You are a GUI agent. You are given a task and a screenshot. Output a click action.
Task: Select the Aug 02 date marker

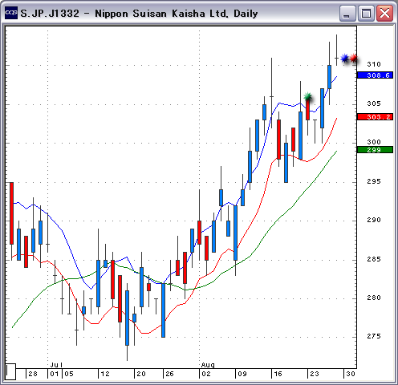(x=206, y=374)
